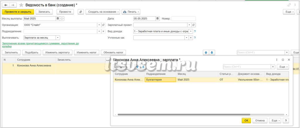Image resolution: width=300 pixels, height=128 pixels.
Task: Open the Заполнение всеми причитающимися суммами link
Action: coord(40,45)
